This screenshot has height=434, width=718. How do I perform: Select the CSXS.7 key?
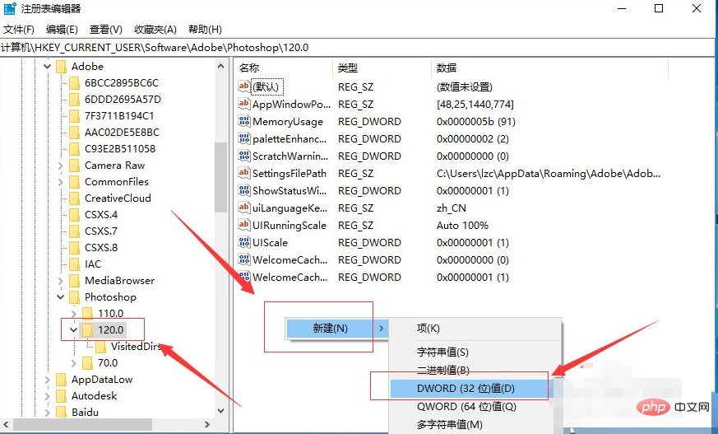(x=101, y=231)
